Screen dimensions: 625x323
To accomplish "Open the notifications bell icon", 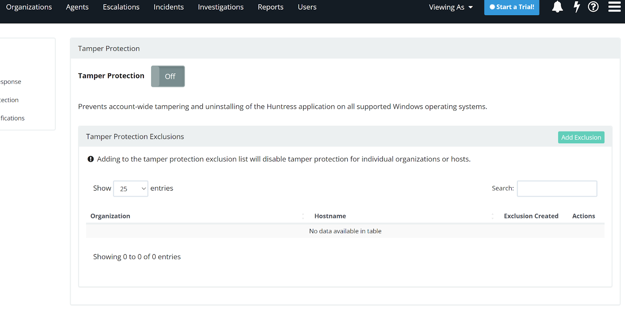I will pos(557,7).
